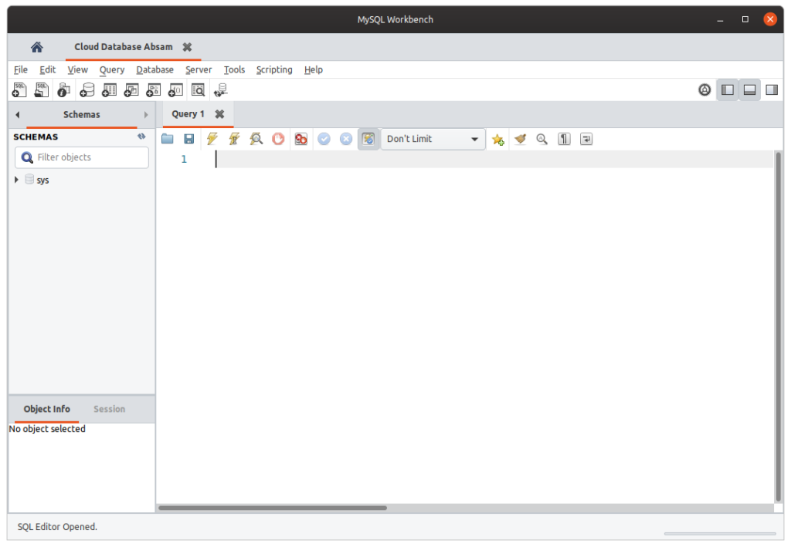
Task: Beautify the SQL script with the broom icon
Action: 520,139
